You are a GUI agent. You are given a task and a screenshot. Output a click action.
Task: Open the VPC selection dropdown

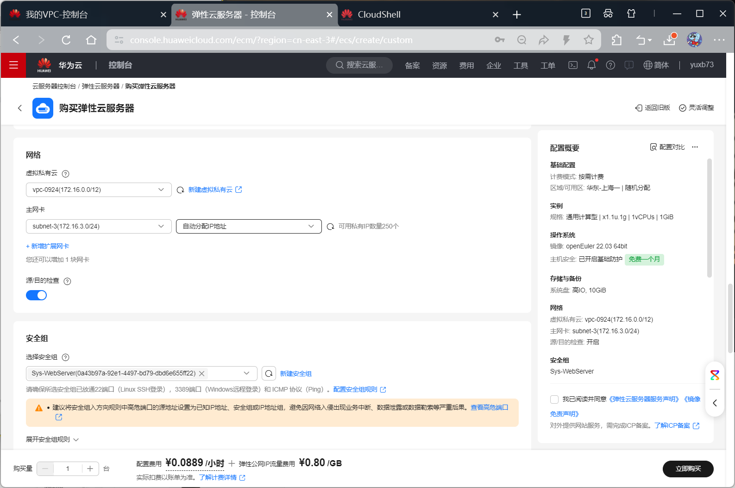99,190
